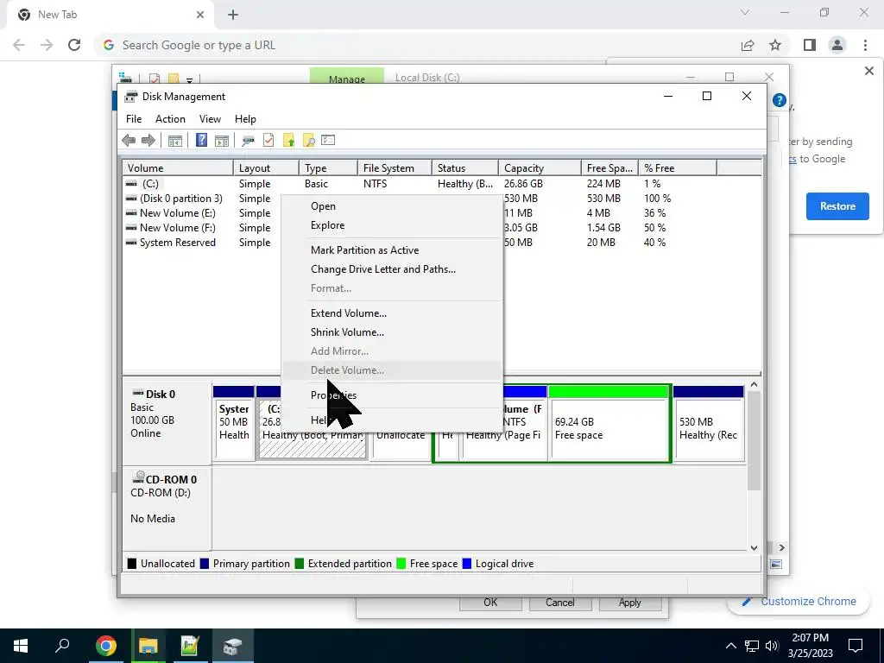
Task: Focus the Chrome address bar
Action: (417, 45)
